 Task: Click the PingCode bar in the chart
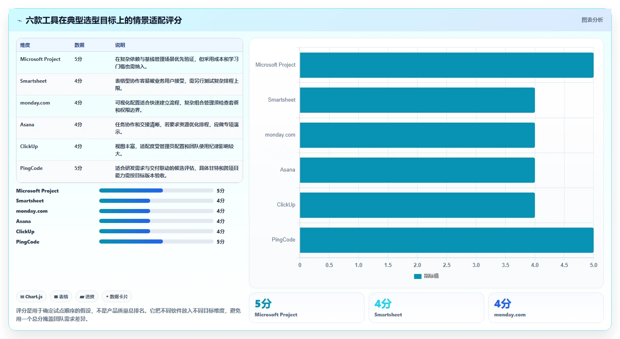[446, 240]
